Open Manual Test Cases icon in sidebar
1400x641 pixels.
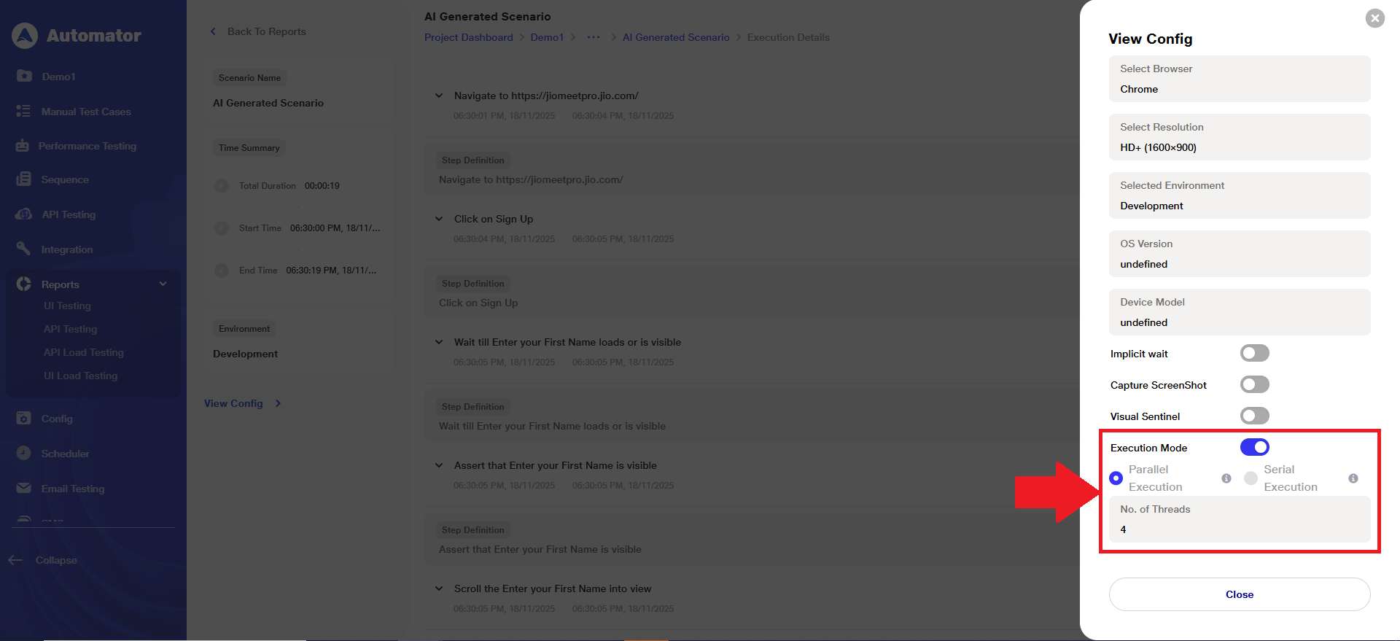(x=23, y=112)
